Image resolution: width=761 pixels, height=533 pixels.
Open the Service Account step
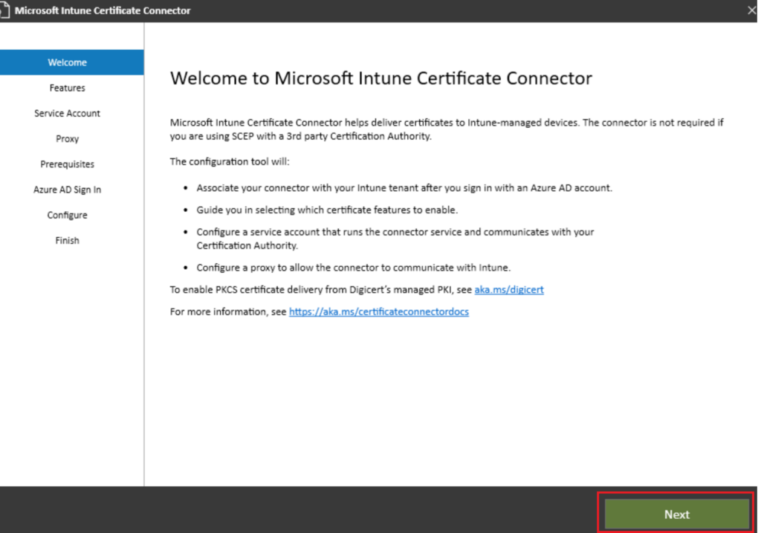pos(67,113)
